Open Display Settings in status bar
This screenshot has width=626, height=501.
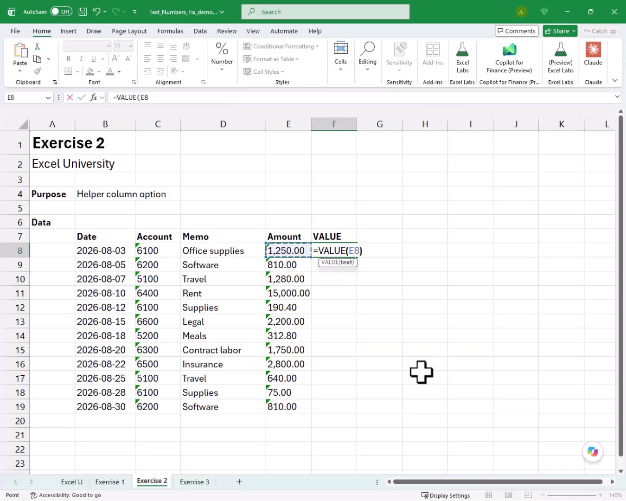tap(446, 495)
